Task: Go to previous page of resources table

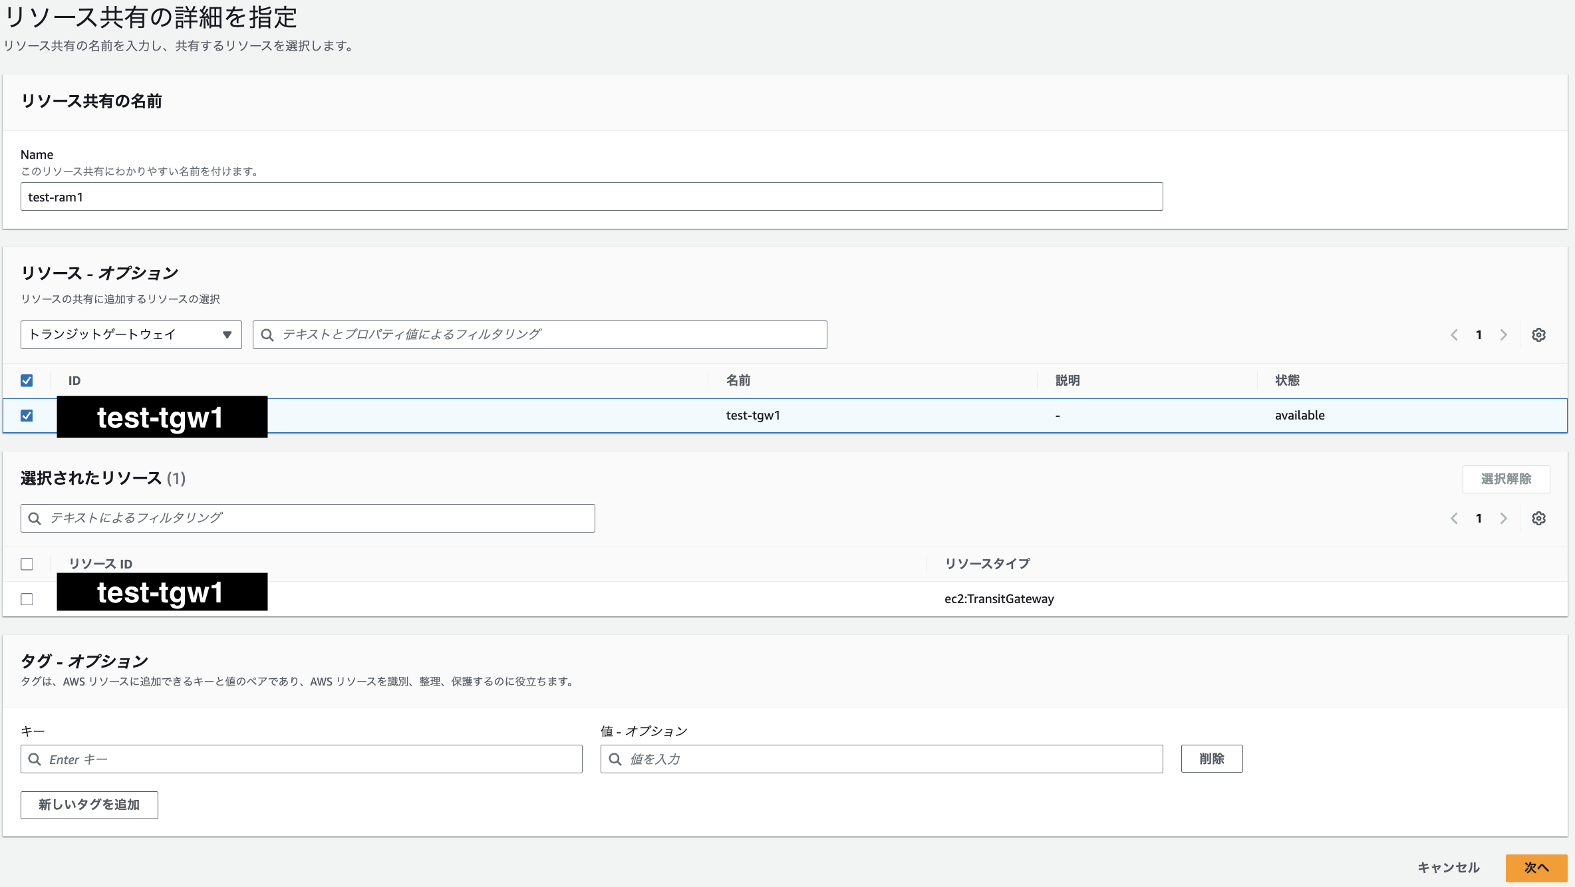Action: click(1454, 334)
